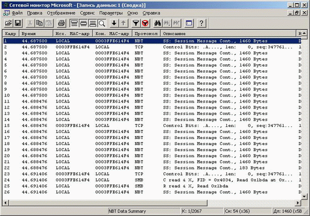Click the magnifier zoom pane icon

pyautogui.click(x=101, y=23)
